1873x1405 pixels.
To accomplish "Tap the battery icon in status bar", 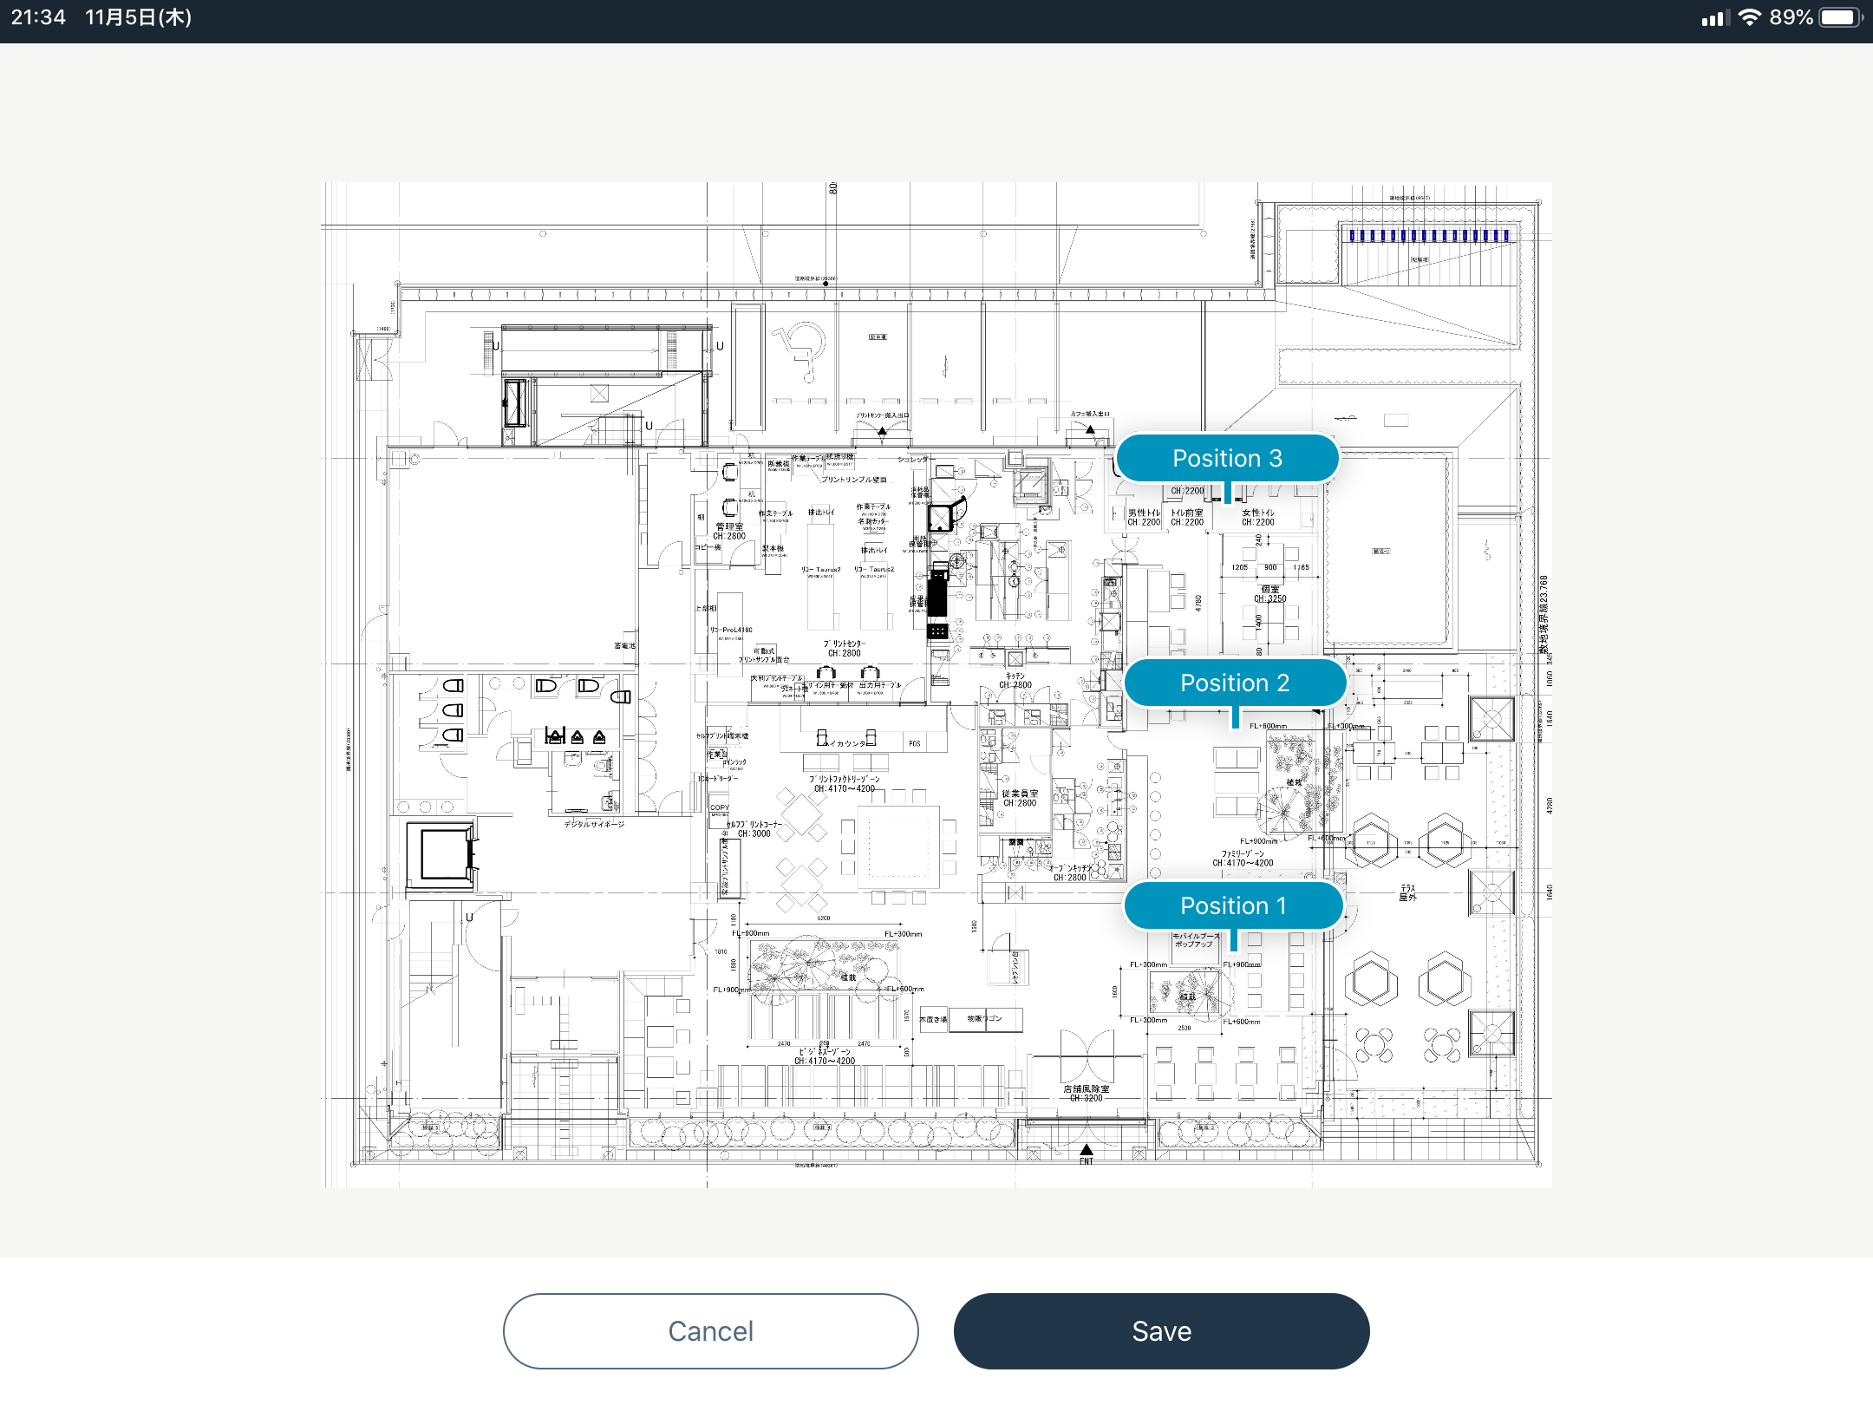I will pyautogui.click(x=1840, y=17).
